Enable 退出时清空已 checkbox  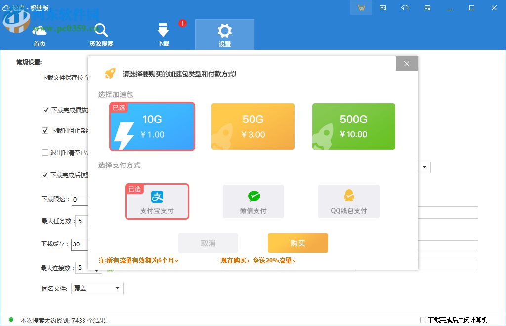(46, 152)
